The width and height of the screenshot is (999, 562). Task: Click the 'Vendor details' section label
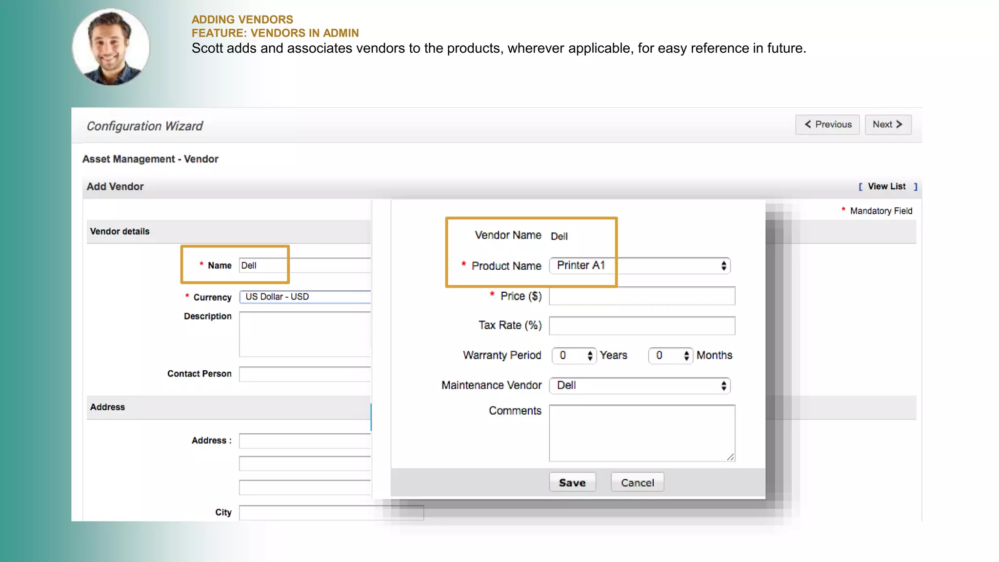pos(120,231)
